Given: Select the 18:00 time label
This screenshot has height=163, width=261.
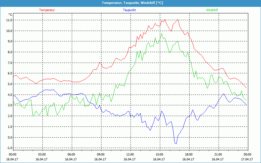Looking at the screenshot, I should 189,155.
